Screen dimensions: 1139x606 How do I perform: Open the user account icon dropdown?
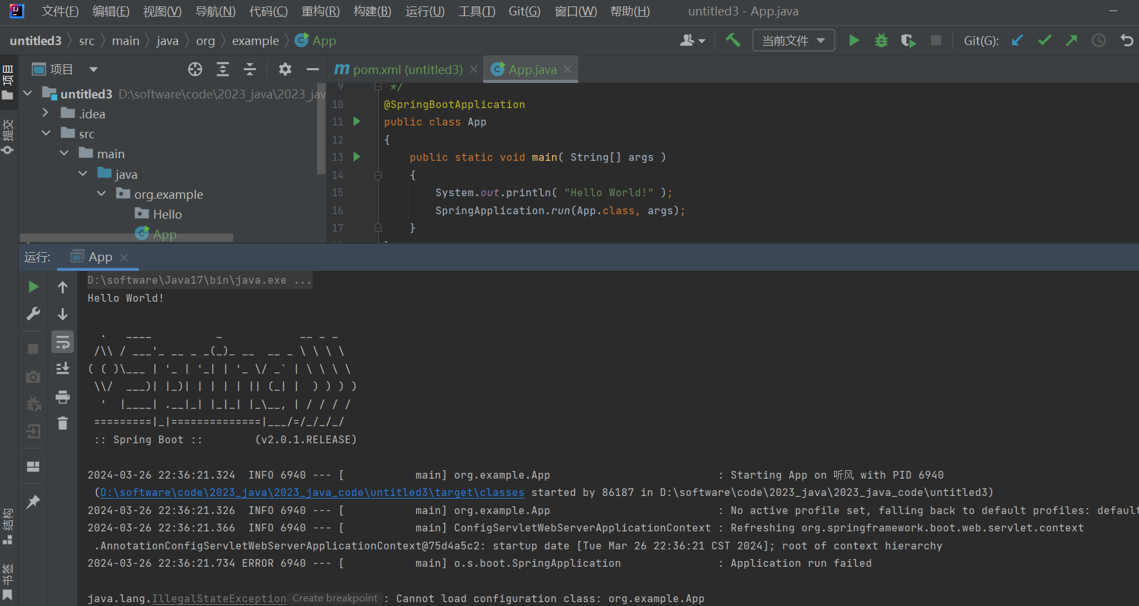point(693,41)
